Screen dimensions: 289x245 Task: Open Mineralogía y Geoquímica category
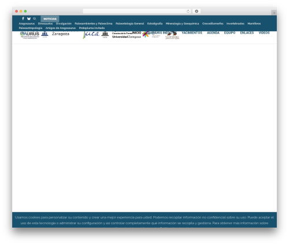tap(182, 24)
